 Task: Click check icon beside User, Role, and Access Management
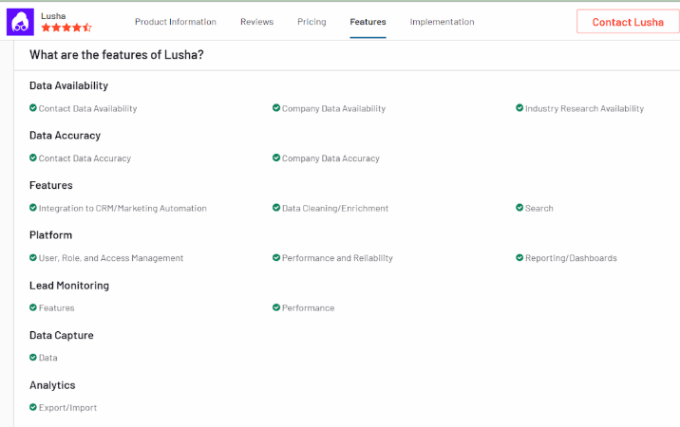point(33,257)
